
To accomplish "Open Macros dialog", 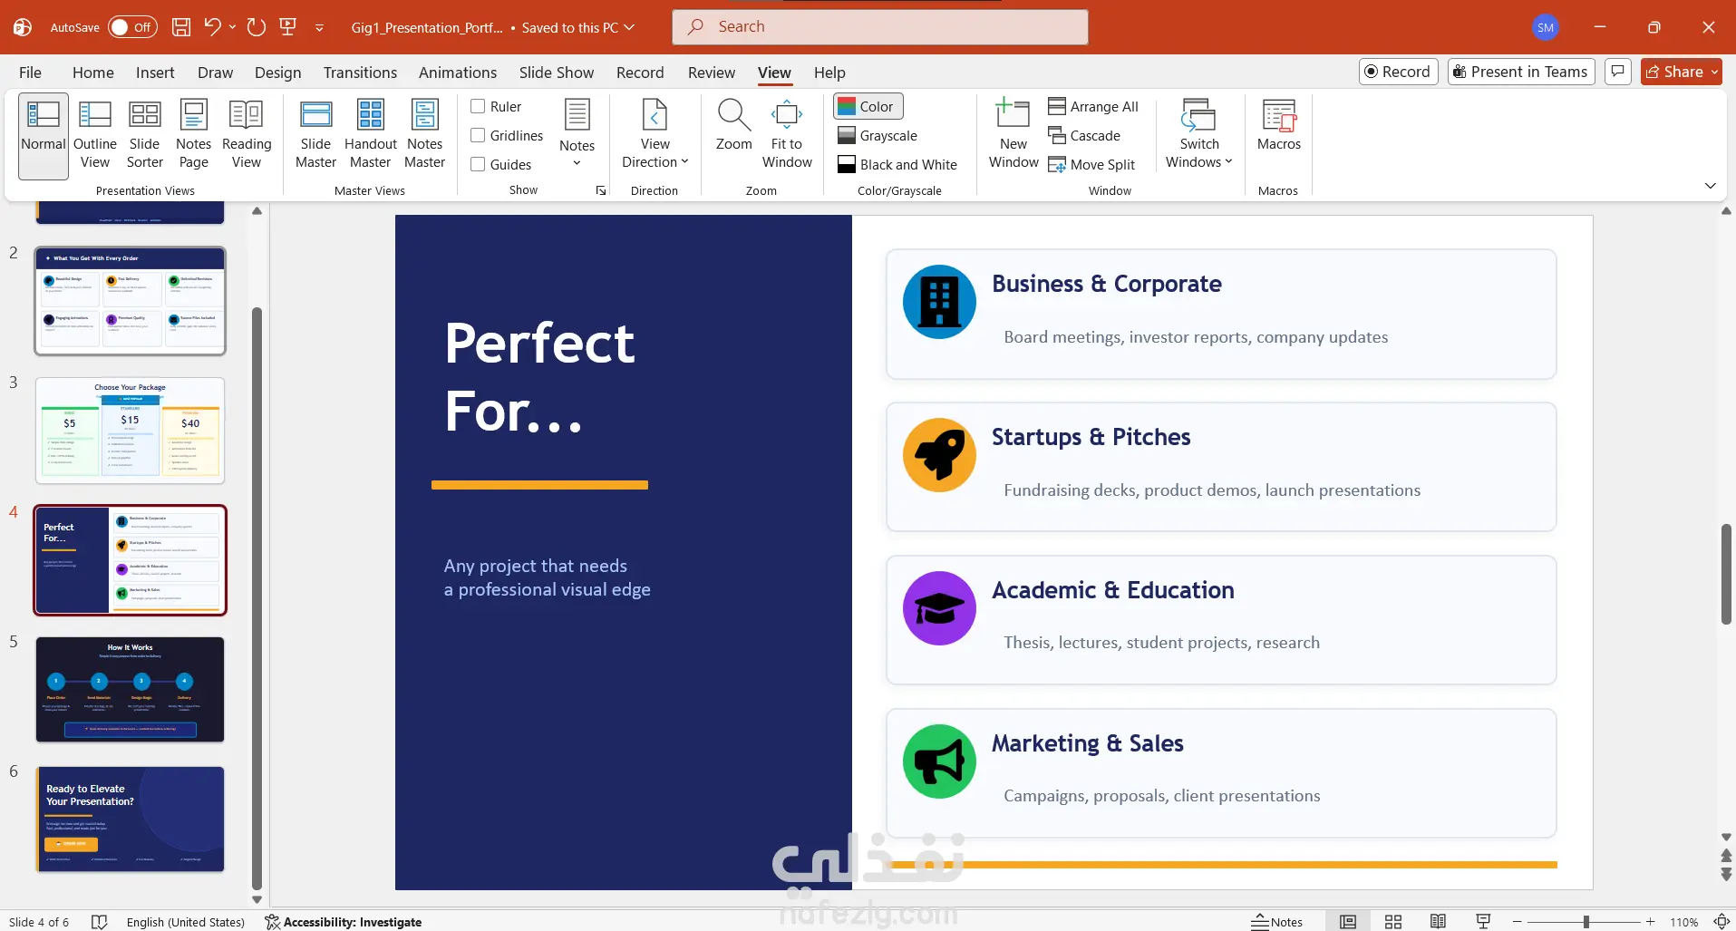I will click(1278, 127).
